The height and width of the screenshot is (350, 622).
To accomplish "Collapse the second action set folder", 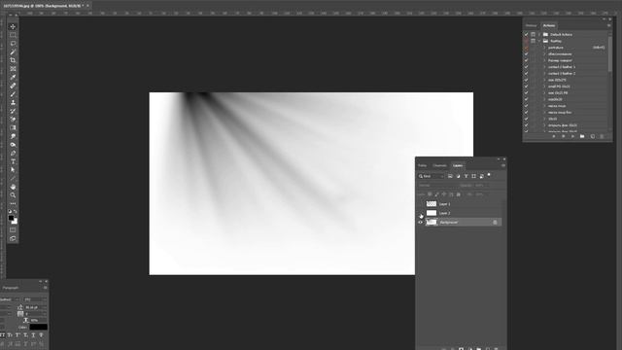I will click(x=539, y=41).
